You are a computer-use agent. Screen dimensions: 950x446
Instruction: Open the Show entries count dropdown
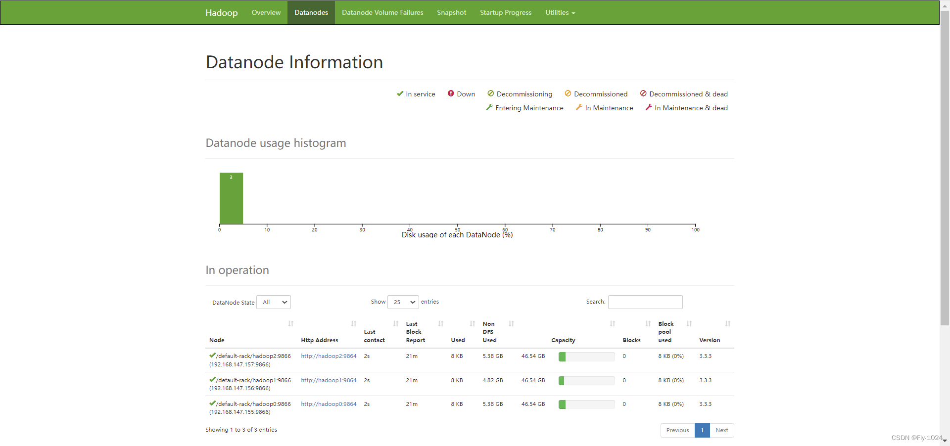(403, 302)
